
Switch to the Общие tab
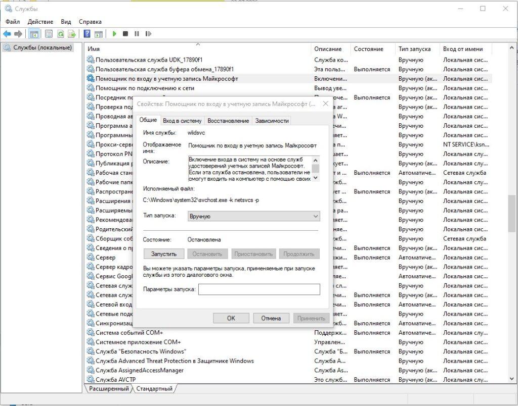point(148,120)
